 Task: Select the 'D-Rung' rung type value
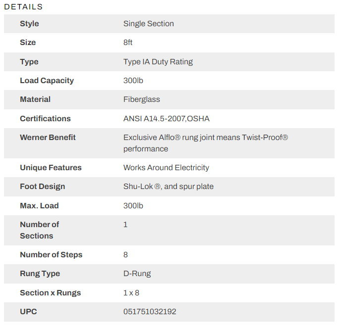click(137, 274)
